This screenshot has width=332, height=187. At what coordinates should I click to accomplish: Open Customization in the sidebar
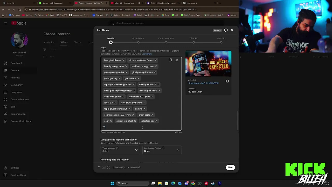(18, 114)
